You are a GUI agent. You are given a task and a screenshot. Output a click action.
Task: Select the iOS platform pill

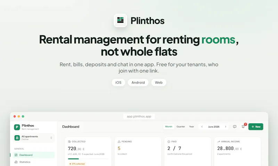(118, 82)
